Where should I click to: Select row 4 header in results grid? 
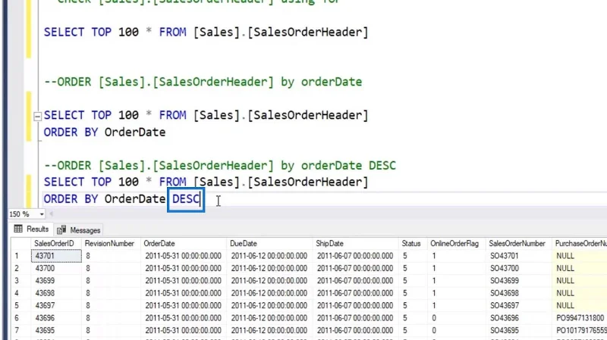[x=20, y=293]
